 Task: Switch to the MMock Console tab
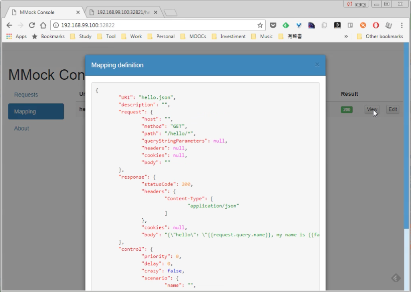(x=45, y=13)
